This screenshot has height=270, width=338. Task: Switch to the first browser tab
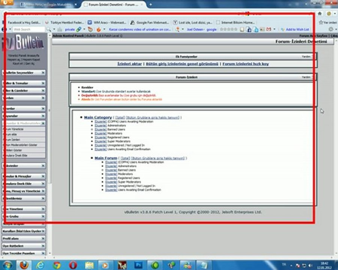click(x=49, y=4)
